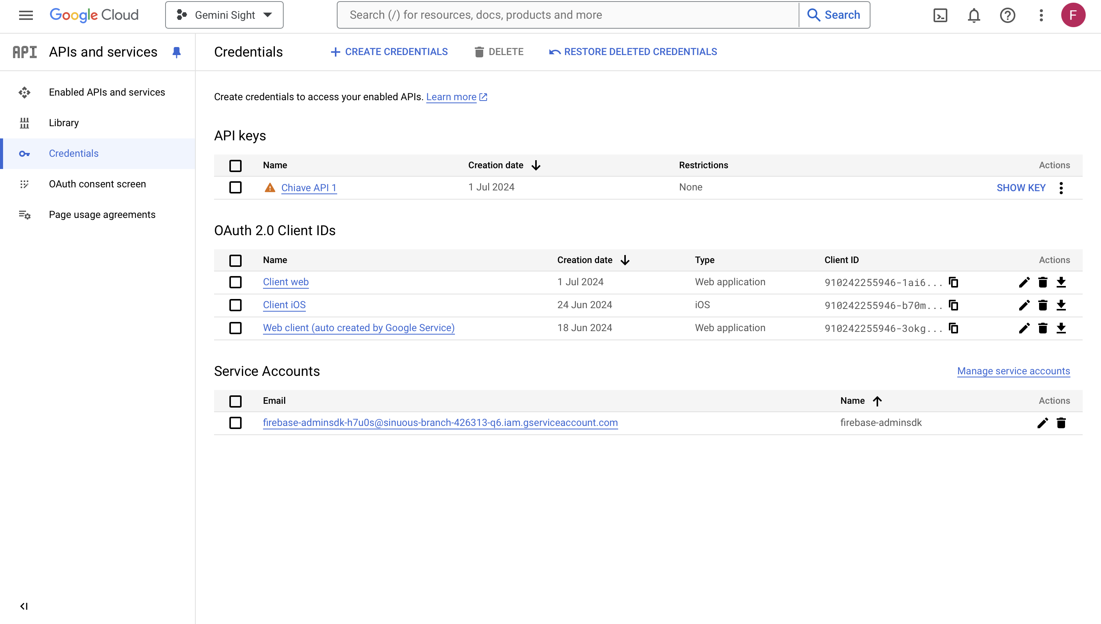Unpin APIs and services with pin icon
Viewport: 1101px width, 624px height.
click(x=177, y=52)
